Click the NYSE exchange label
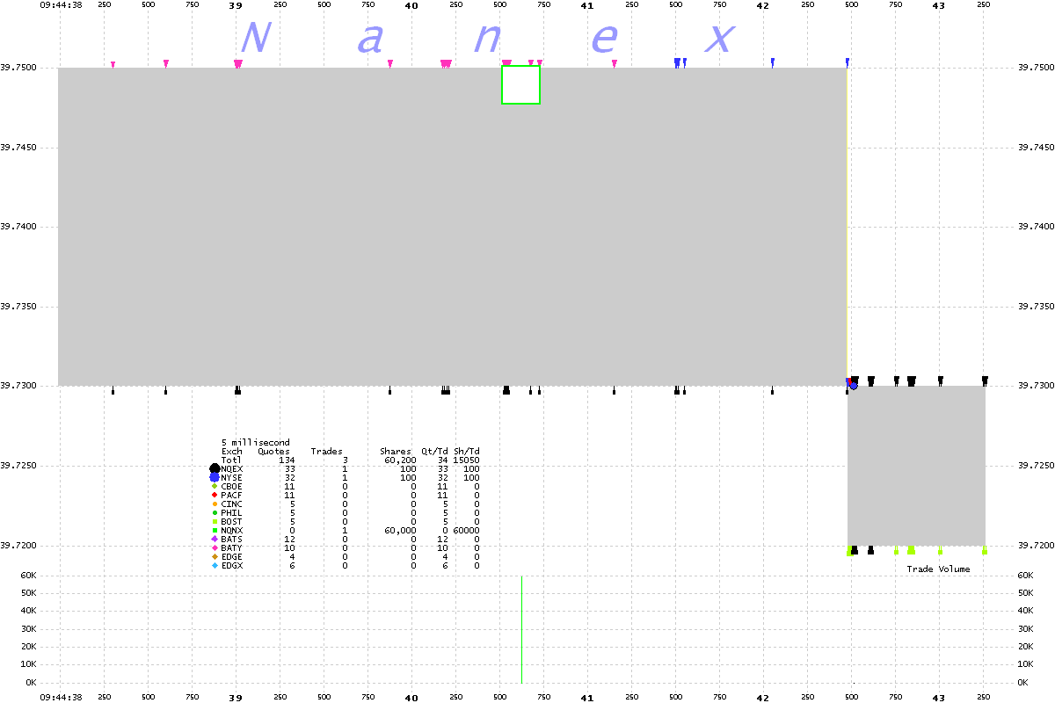Viewport: 1055px width, 703px height. [232, 478]
